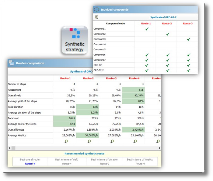View Route-1 details with magnifier icon
Image resolution: width=213 pixels, height=181 pixels.
click(x=66, y=141)
